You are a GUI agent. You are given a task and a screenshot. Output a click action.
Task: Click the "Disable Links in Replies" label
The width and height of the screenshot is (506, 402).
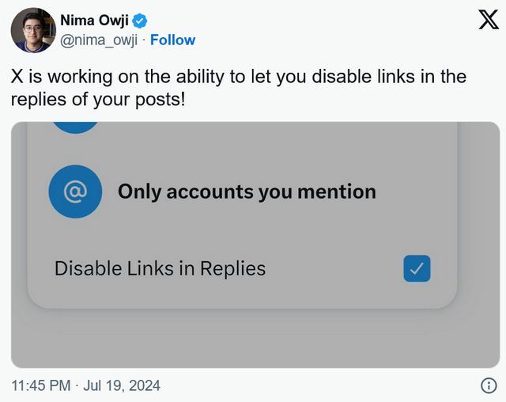[160, 269]
